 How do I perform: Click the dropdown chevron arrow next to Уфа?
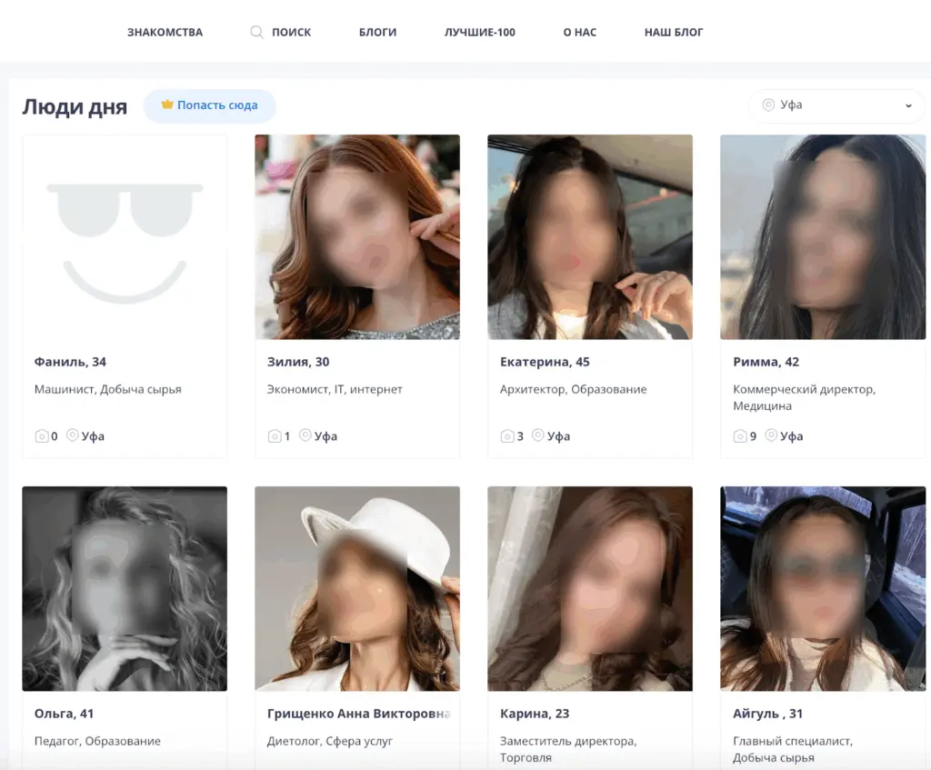[x=908, y=105]
